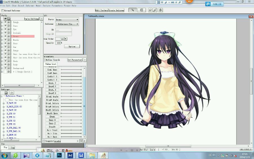Click the Create Deformer button
The height and width of the screenshot is (159, 254).
pos(116,10)
